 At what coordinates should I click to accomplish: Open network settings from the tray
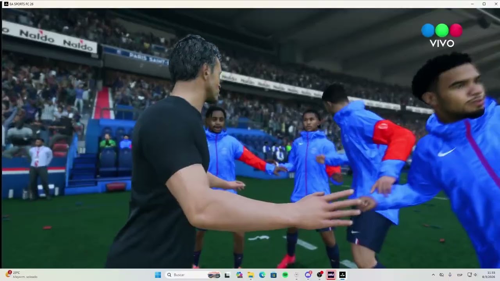tap(470, 275)
